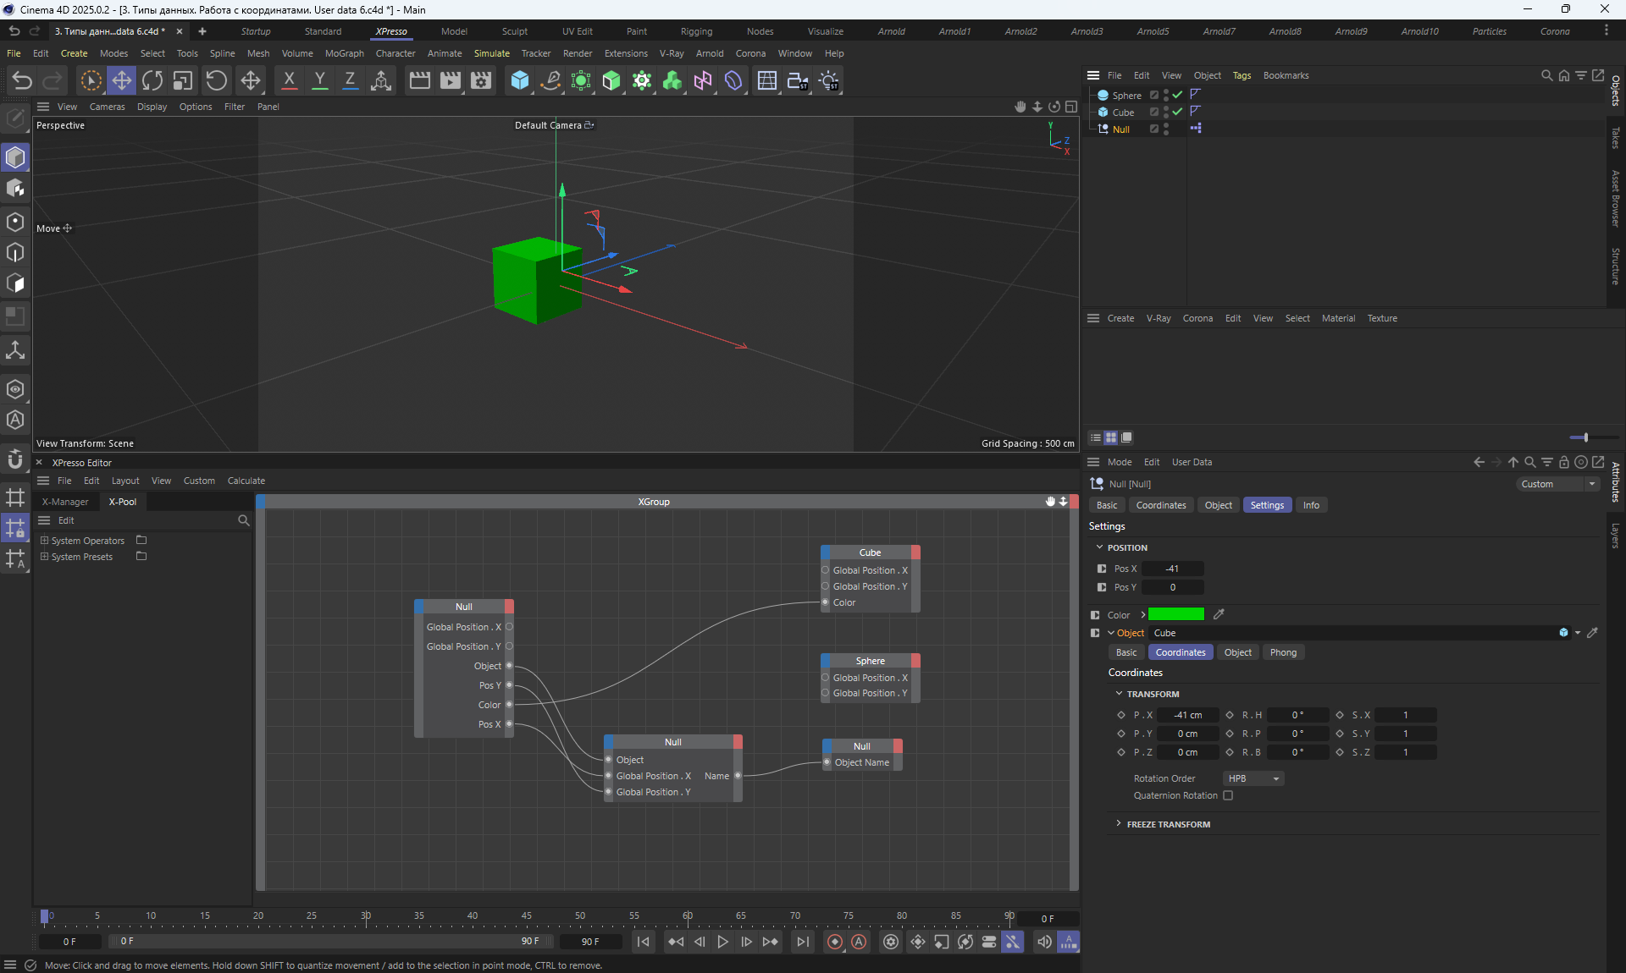The width and height of the screenshot is (1626, 973).
Task: Click the Record Active Objects icon
Action: click(x=835, y=942)
